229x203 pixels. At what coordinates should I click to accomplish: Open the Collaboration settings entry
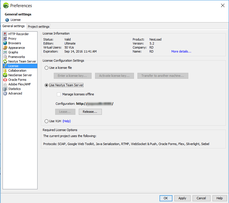point(17,71)
